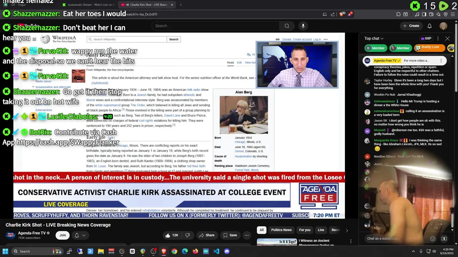This screenshot has height=257, width=458.
Task: Click the Buddy Love member chip
Action: 429,47
